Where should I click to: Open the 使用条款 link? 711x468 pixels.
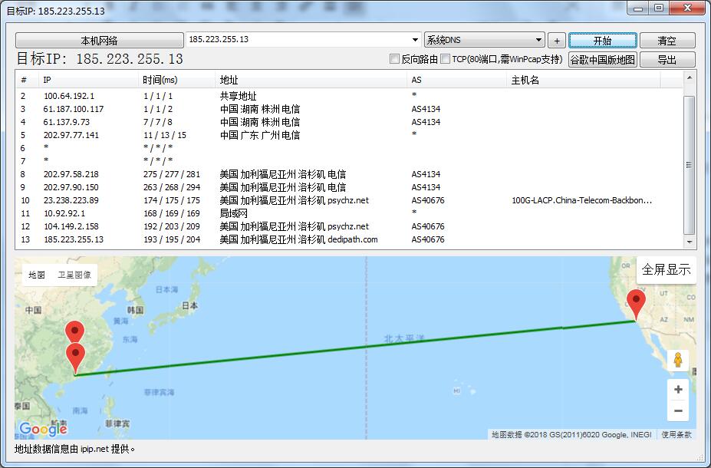[676, 435]
